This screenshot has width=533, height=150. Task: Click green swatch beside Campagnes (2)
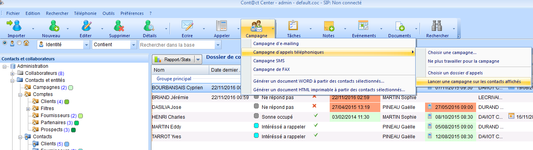(x=71, y=87)
